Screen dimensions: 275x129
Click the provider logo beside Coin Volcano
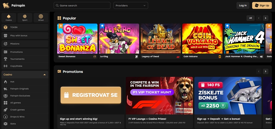(220, 57)
